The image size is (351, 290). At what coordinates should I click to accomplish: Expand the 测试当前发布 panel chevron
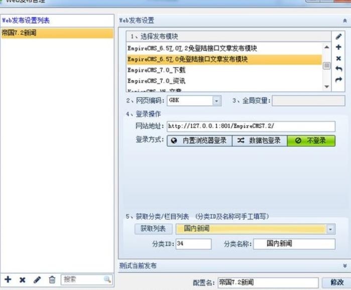point(345,265)
